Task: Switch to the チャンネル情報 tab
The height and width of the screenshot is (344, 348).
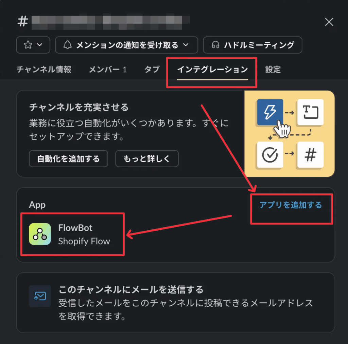Action: tap(44, 70)
